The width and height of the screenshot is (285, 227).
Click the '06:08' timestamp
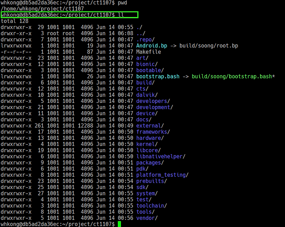coord(125,33)
